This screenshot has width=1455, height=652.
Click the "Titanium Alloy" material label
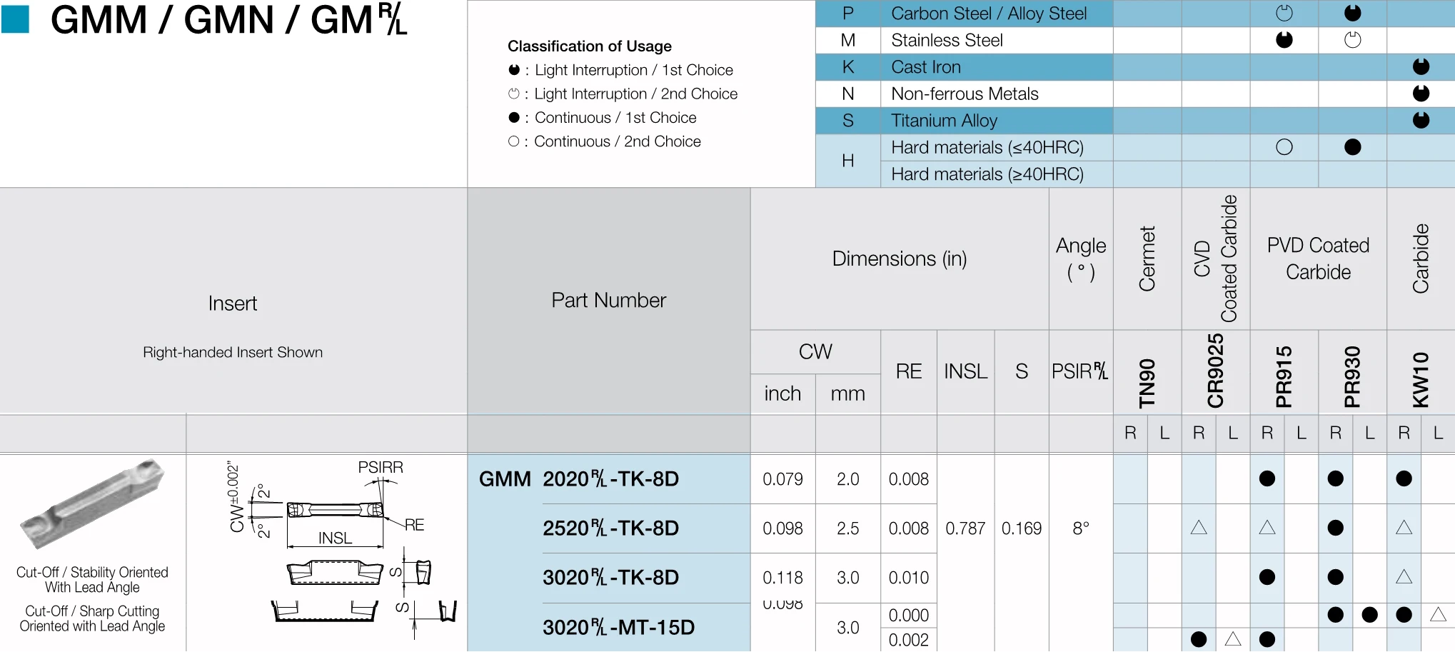click(x=944, y=121)
